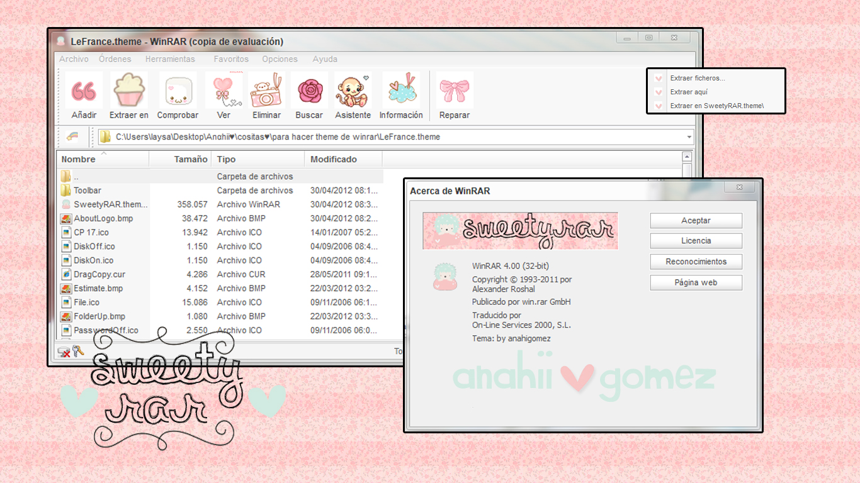Viewport: 860px width, 483px height.
Task: Click the Eliminar camera icon
Action: click(x=266, y=91)
